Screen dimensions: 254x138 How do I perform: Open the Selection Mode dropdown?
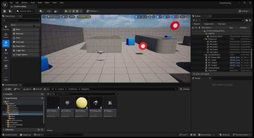click(x=25, y=11)
